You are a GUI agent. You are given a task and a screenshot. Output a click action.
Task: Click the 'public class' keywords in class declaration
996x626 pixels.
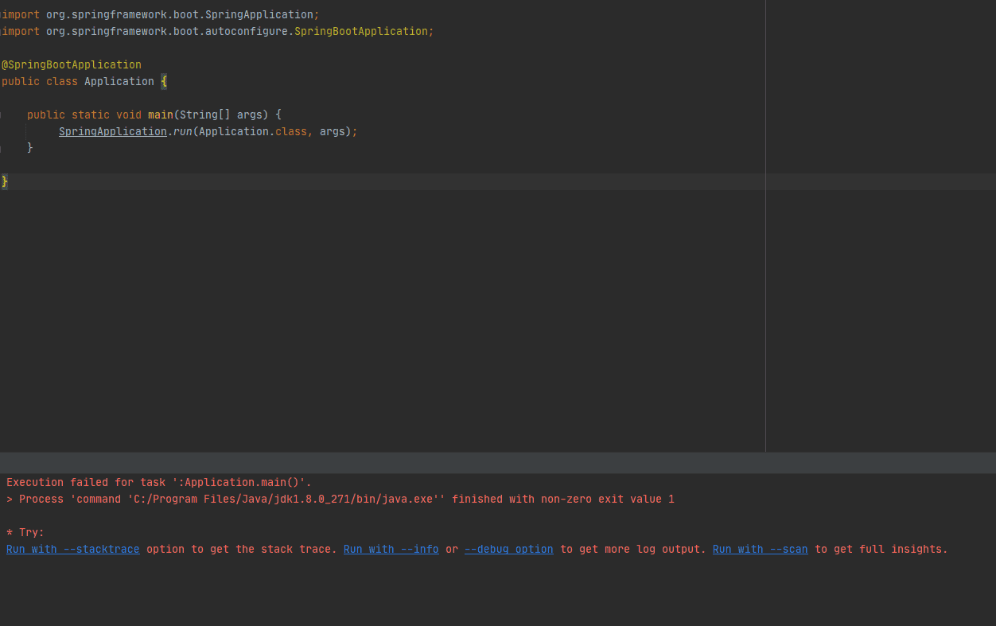40,81
